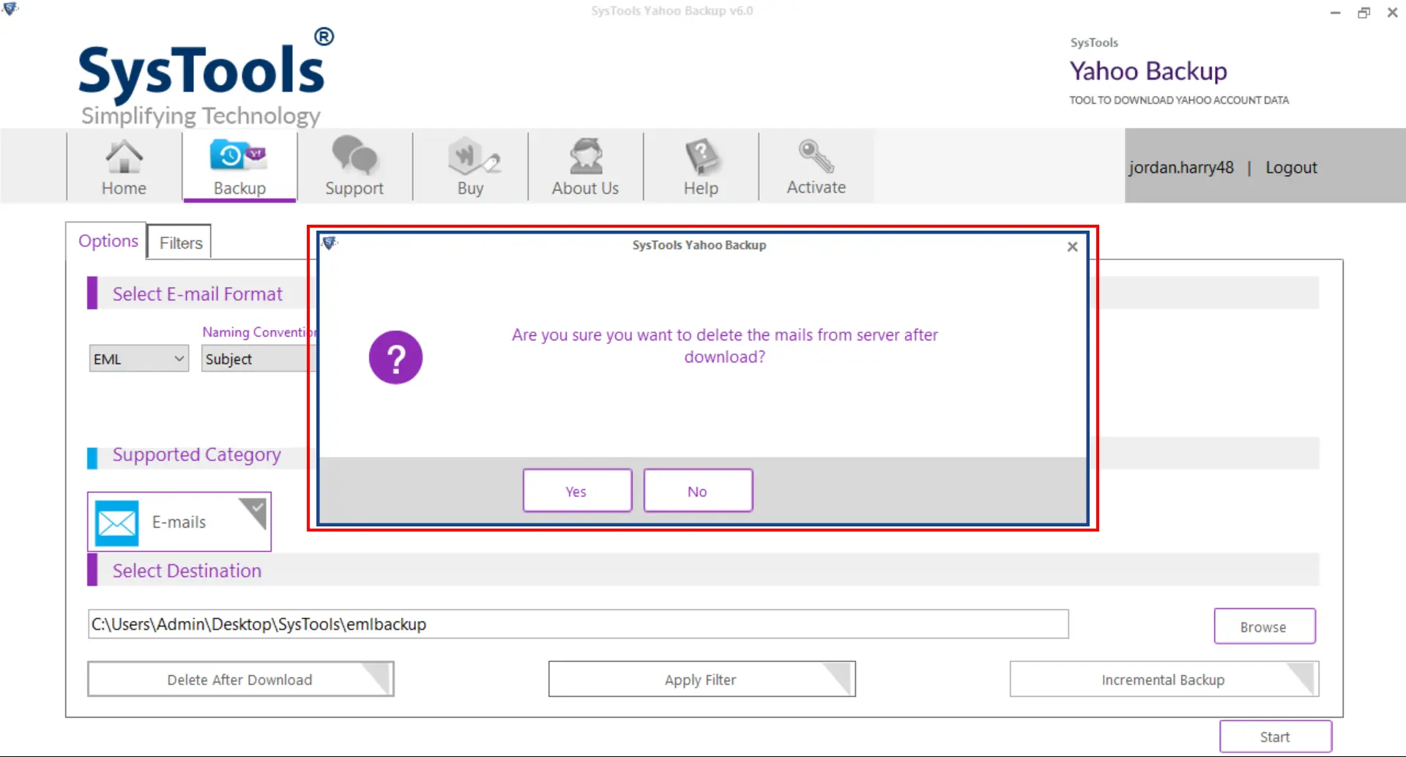Image resolution: width=1406 pixels, height=757 pixels.
Task: Click the purple question mark icon
Action: [x=395, y=357]
